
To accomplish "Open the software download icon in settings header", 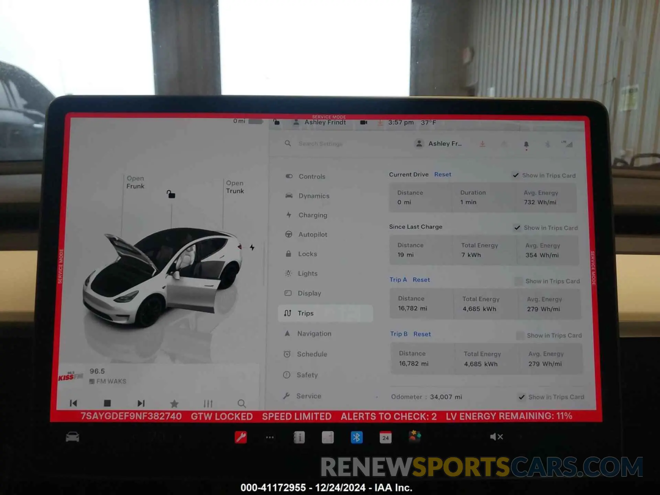I will click(483, 144).
